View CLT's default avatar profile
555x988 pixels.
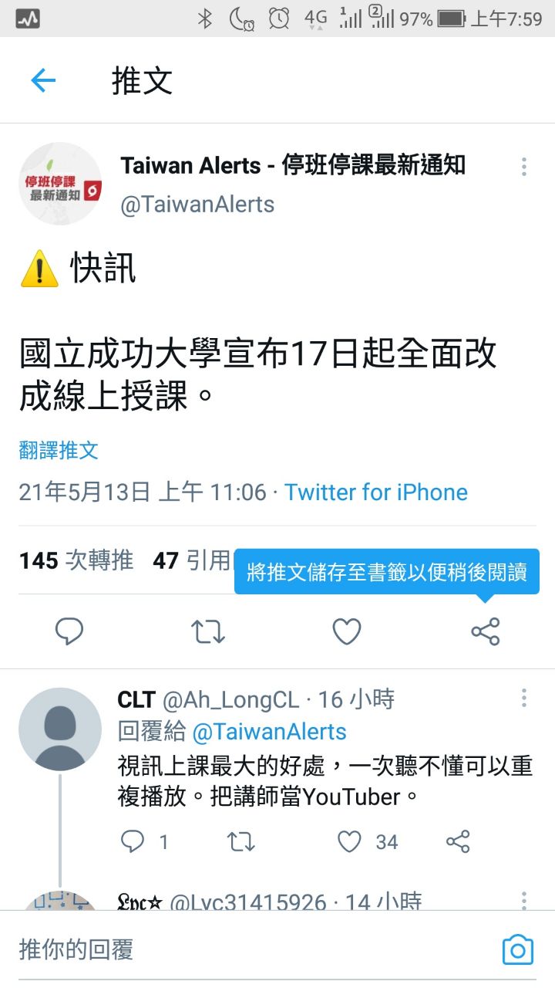60,729
